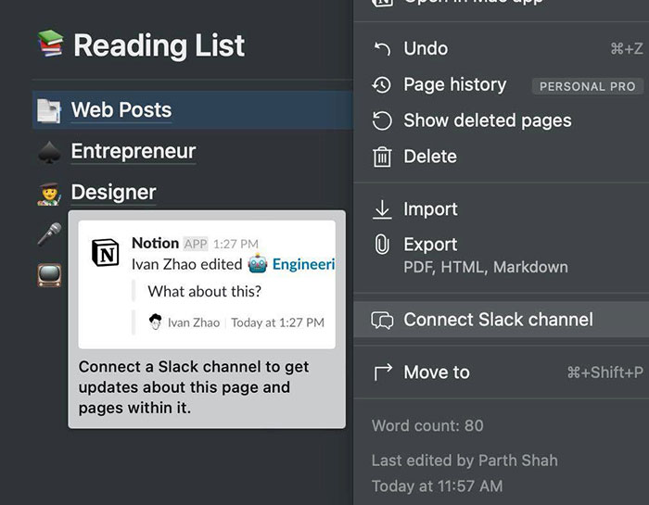Open the Entrepreneur page link

coord(134,151)
